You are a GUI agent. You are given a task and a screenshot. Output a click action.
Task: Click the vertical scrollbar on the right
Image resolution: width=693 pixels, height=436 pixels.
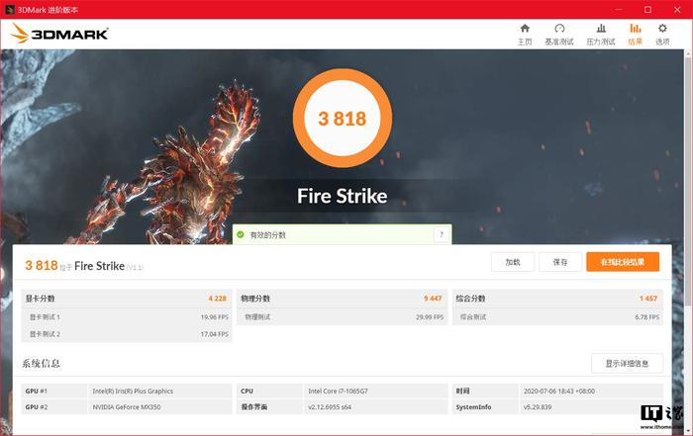coord(687,181)
